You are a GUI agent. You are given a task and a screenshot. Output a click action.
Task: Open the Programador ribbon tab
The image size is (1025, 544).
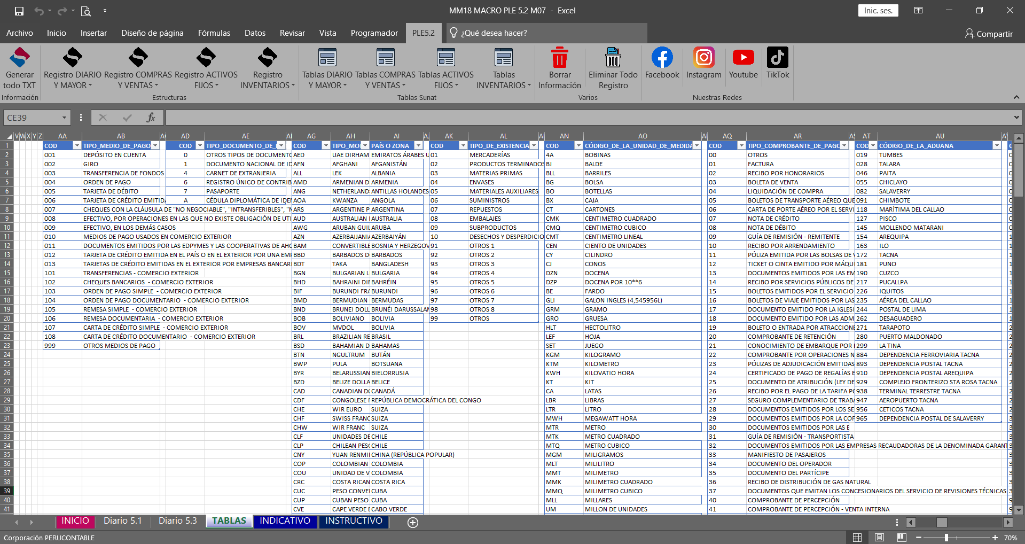(374, 33)
